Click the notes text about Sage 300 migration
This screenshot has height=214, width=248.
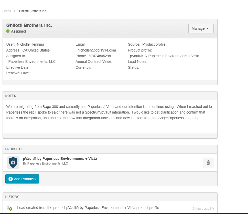coord(109,112)
